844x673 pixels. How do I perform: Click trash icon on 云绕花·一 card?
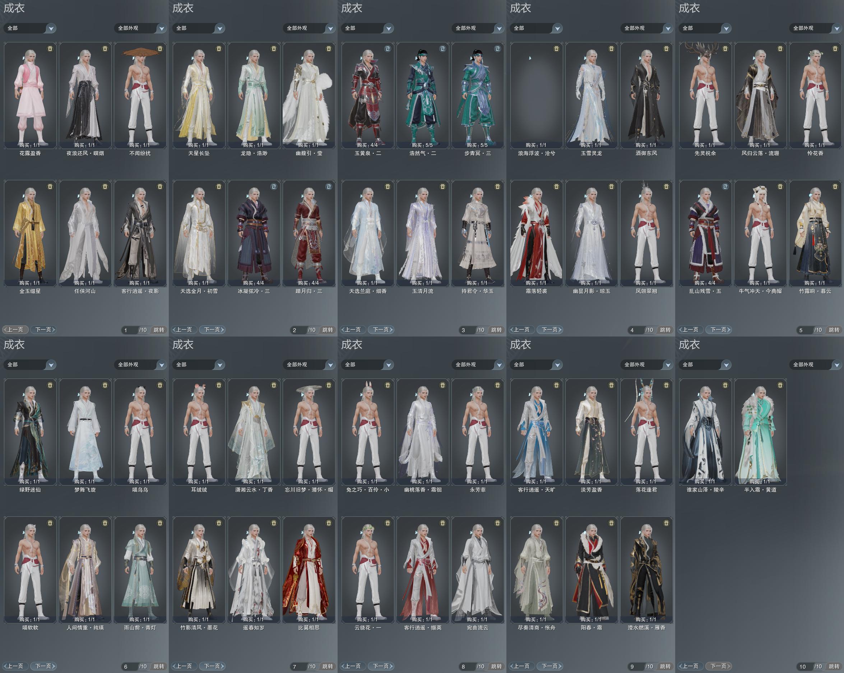pyautogui.click(x=387, y=523)
